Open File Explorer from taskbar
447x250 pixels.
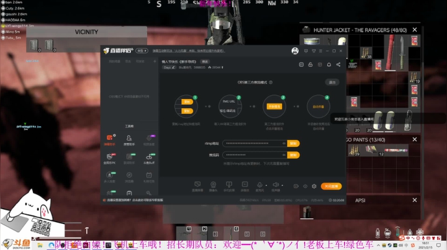coord(40,245)
